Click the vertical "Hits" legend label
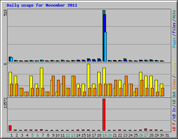Screen dimensions: 178x139 coord(174,14)
